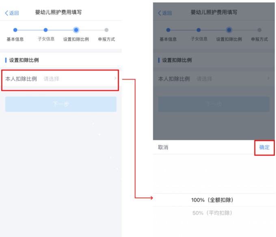Tap the 返回 back link in left screen
The height and width of the screenshot is (237, 276).
click(12, 13)
